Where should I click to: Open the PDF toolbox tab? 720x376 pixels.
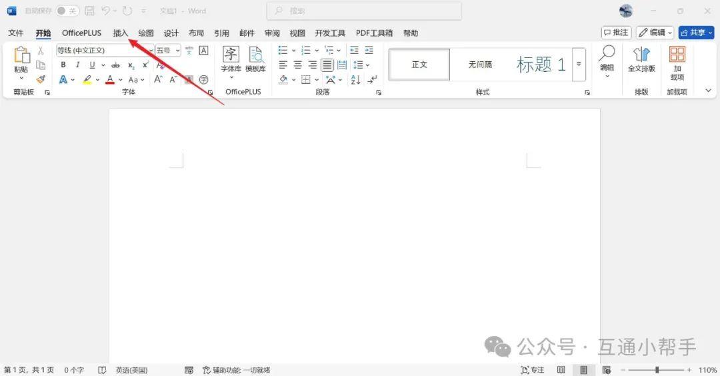click(374, 33)
